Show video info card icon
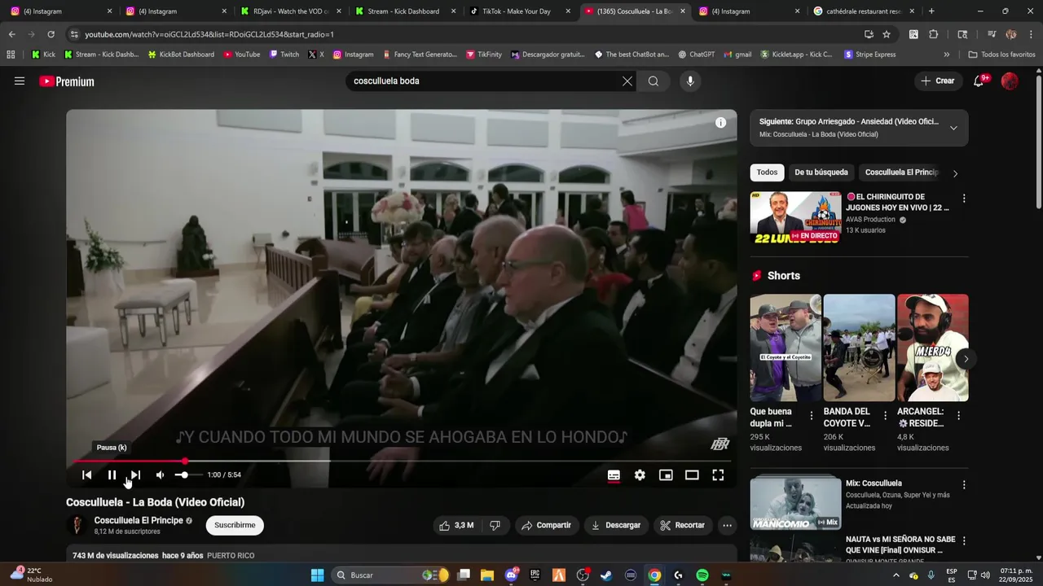This screenshot has width=1043, height=586. coord(720,123)
